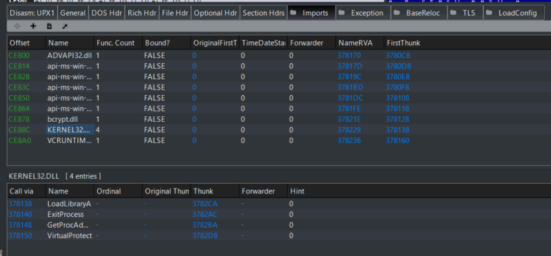Click the folder icon on Imports tab
551x256 pixels.
(x=293, y=12)
